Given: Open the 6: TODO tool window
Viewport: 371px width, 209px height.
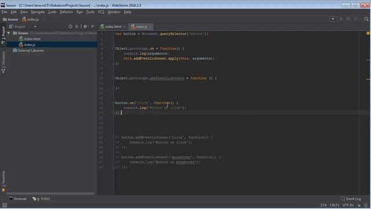Looking at the screenshot, I should click(41, 199).
